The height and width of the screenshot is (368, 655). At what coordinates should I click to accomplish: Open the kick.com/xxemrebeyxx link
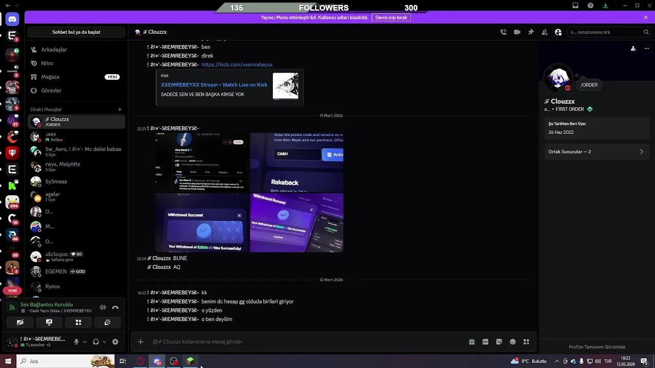coord(237,64)
